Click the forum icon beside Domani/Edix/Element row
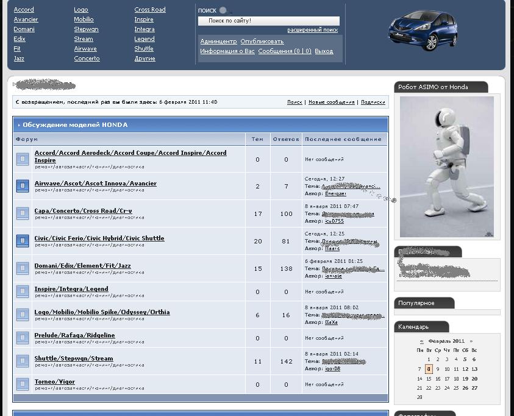 point(23,268)
